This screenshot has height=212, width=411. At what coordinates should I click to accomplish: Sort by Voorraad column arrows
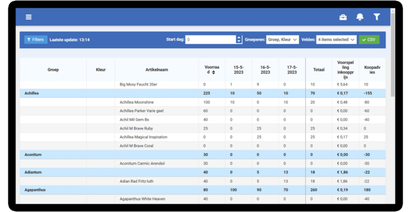click(x=213, y=72)
